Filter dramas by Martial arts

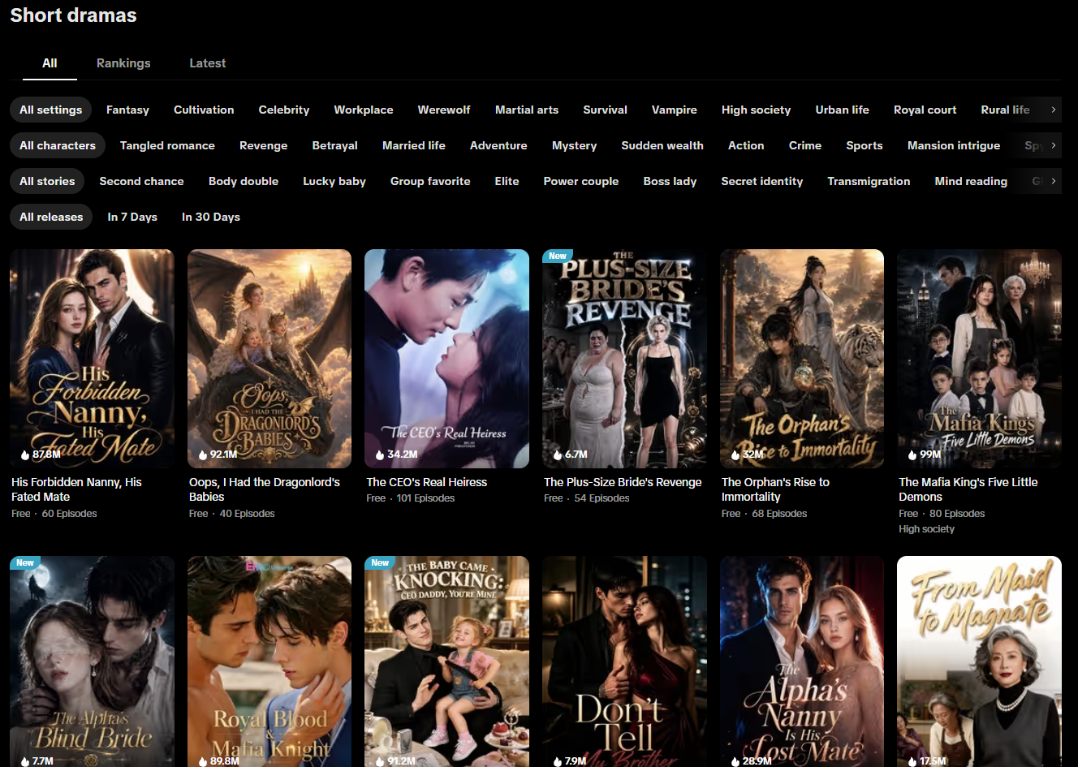pos(527,110)
